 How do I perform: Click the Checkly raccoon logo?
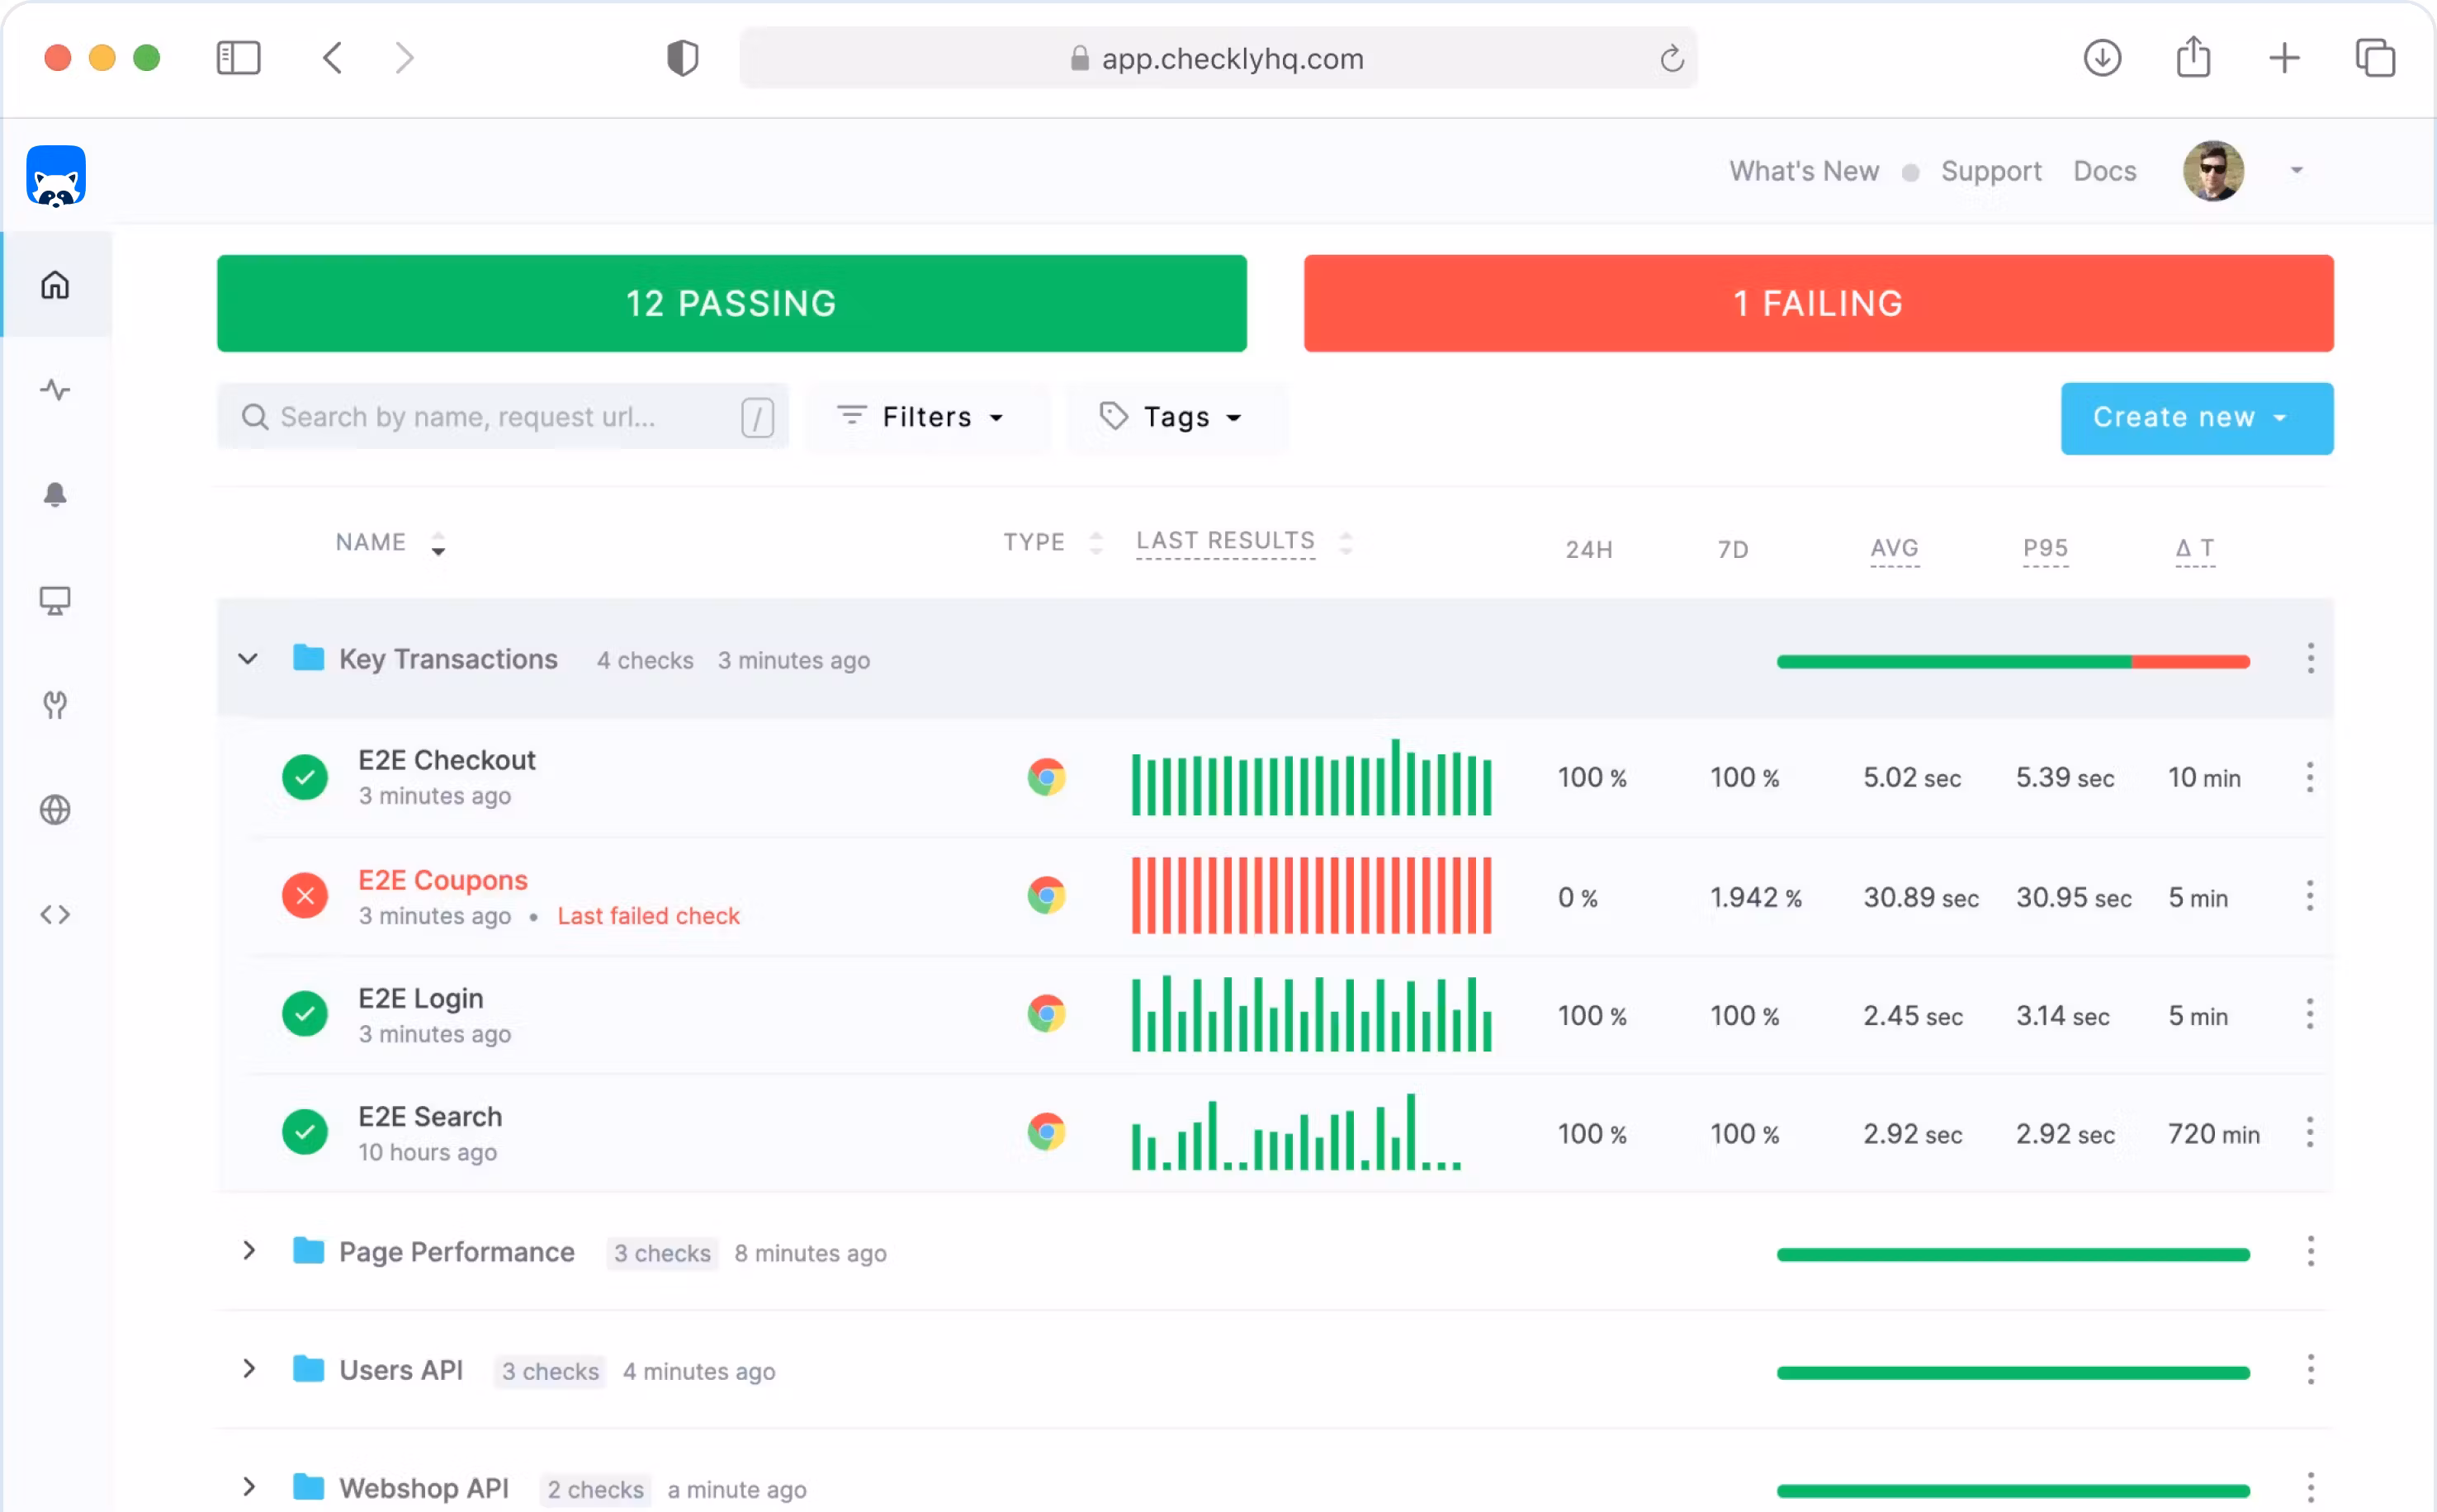coord(56,177)
